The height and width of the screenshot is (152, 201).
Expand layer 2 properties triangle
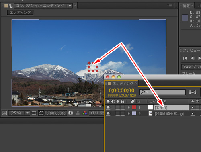click(129, 113)
